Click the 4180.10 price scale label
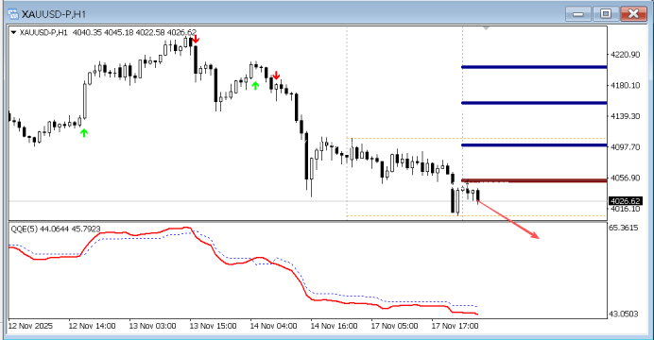 tap(626, 85)
